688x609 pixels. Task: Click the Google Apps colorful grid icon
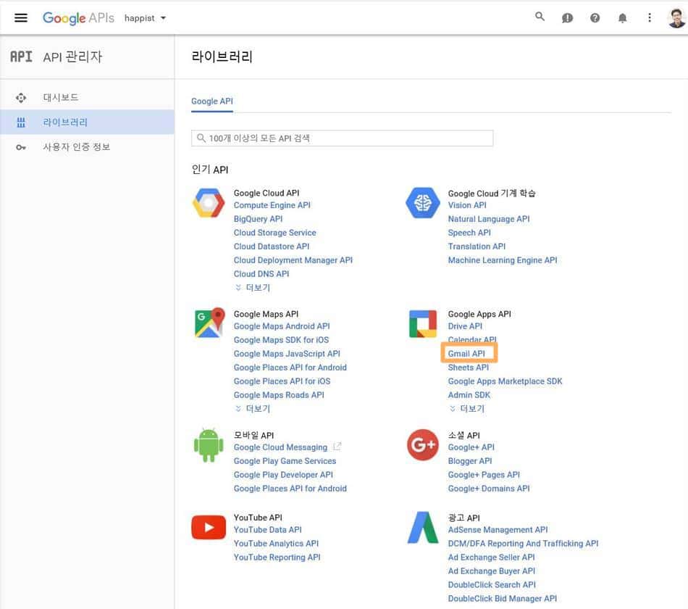point(422,323)
